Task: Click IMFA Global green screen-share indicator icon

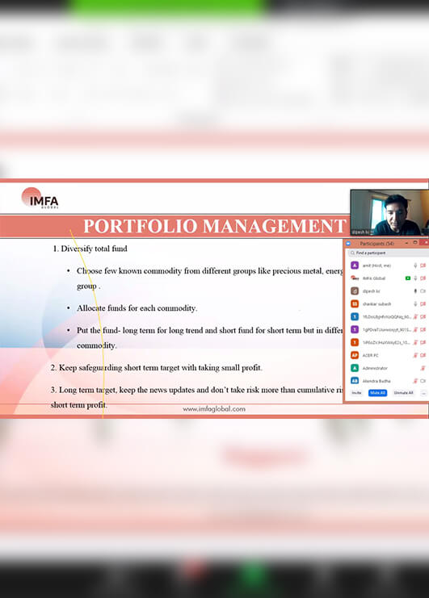Action: [408, 278]
